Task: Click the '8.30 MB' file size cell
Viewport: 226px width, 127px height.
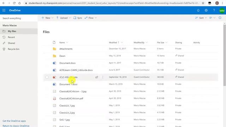Action: pos(161,98)
